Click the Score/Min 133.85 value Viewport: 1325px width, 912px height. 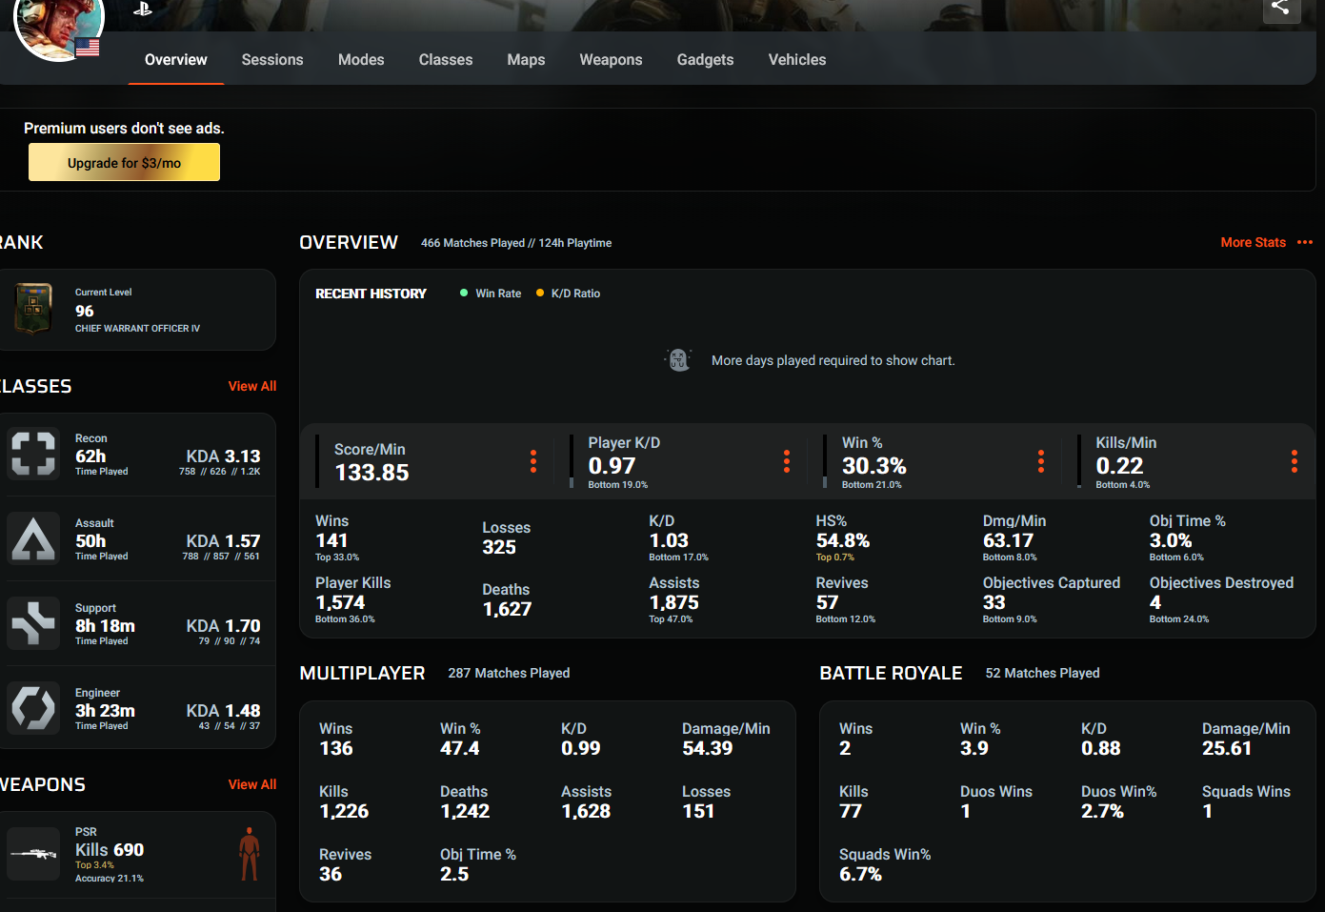(x=371, y=473)
